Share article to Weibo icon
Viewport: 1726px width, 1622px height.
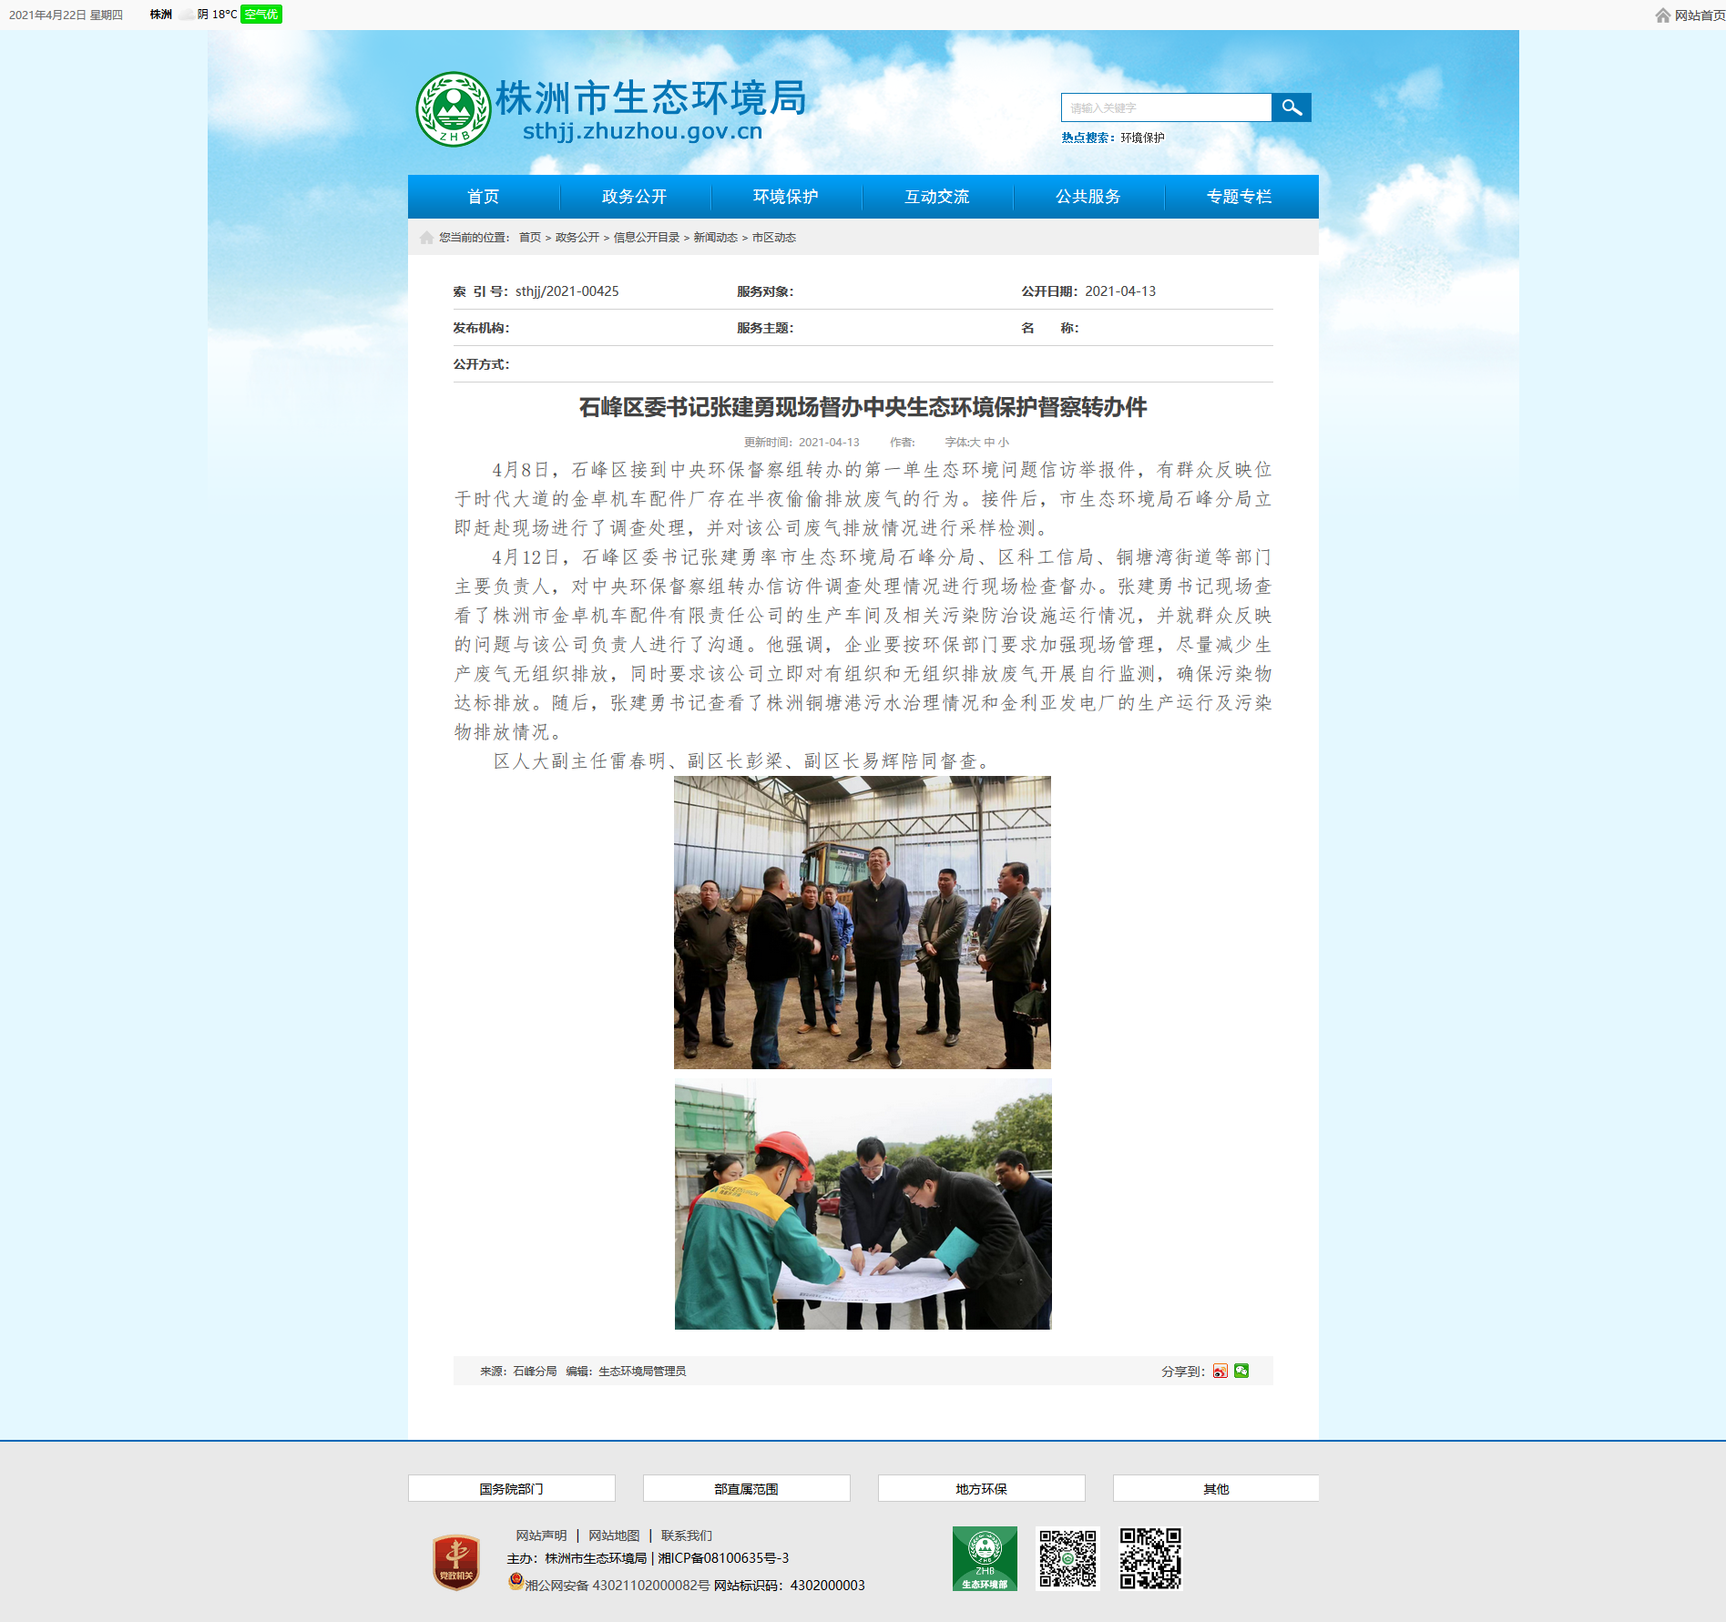pyautogui.click(x=1220, y=1371)
